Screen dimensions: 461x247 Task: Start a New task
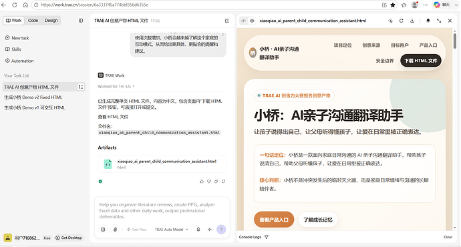tap(17, 38)
